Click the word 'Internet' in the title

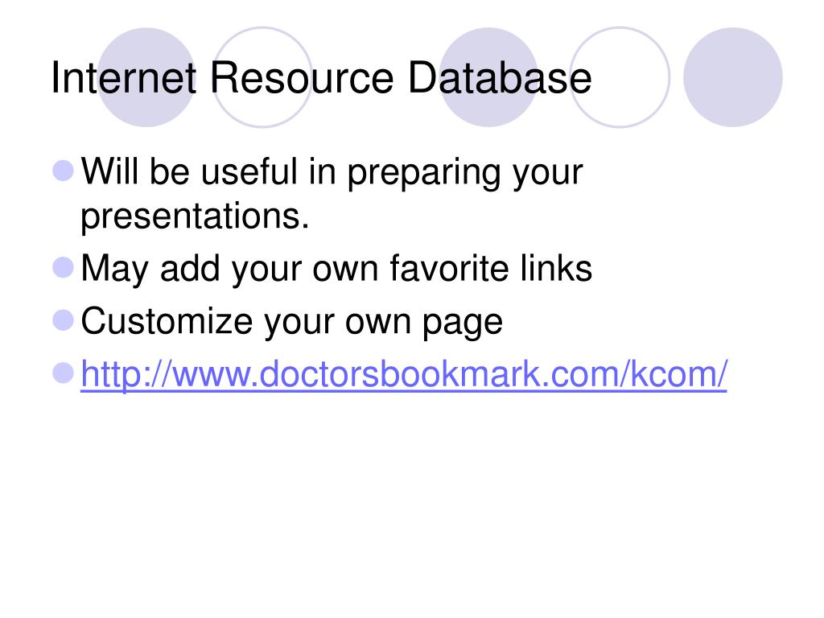point(123,78)
